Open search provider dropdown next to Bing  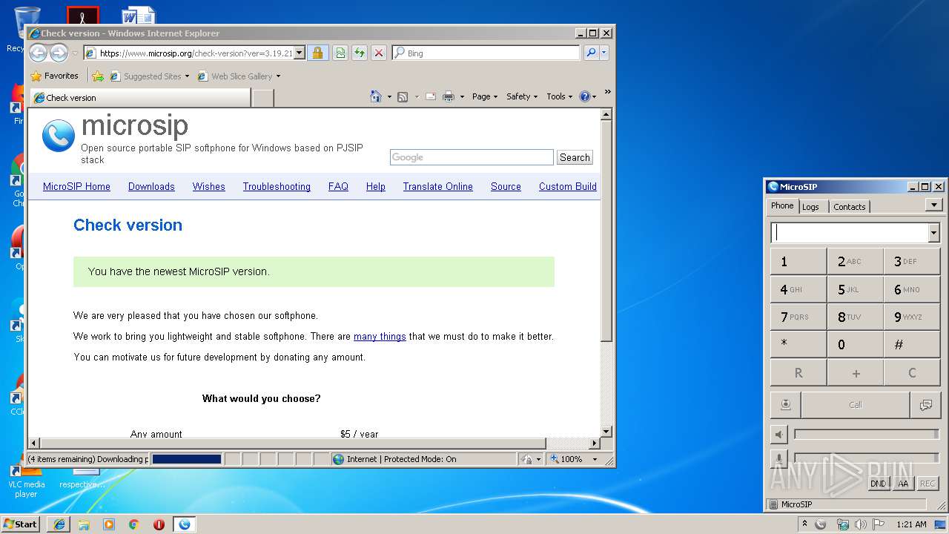pos(604,53)
